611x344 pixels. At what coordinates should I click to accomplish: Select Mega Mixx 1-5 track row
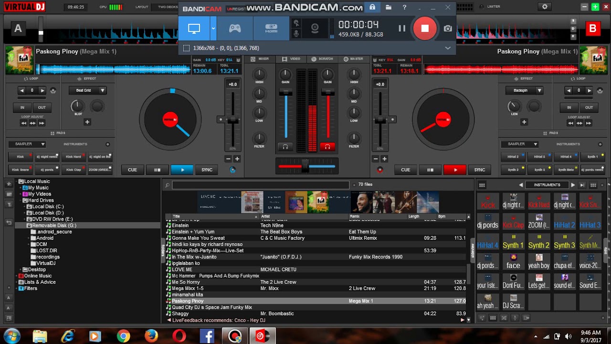tap(316, 289)
